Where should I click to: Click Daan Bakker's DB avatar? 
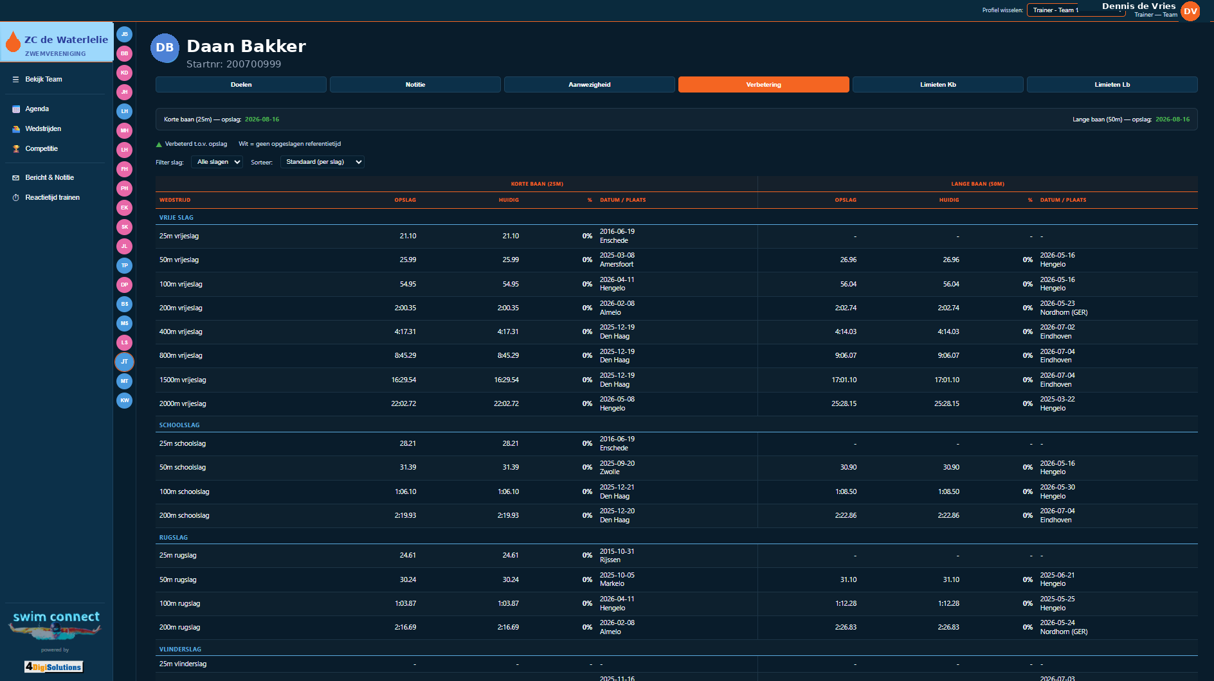[165, 48]
